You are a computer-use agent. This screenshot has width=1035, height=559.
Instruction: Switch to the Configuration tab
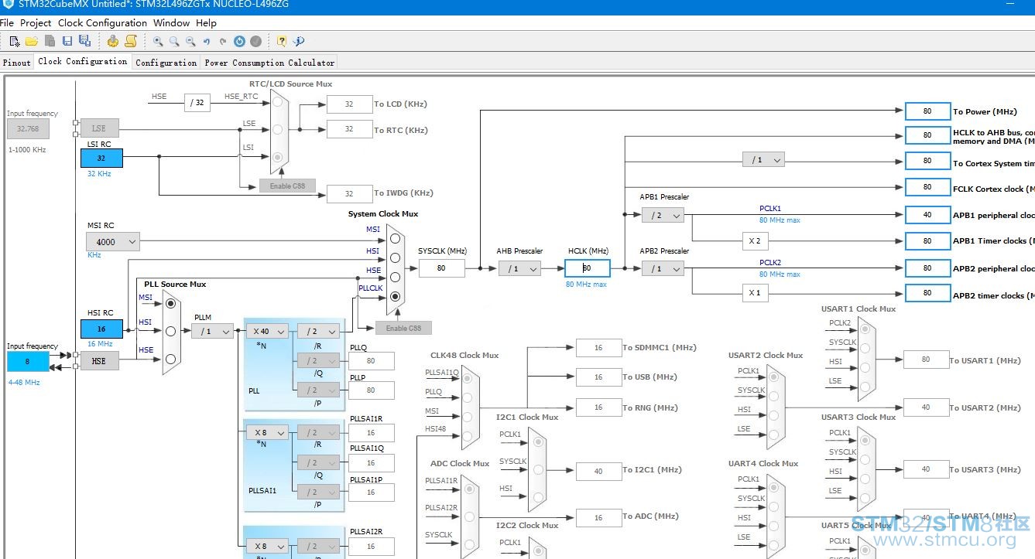(166, 63)
